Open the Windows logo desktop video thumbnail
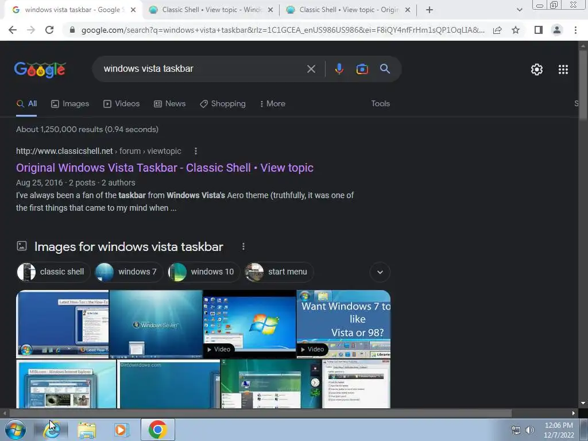The image size is (588, 441). pyautogui.click(x=249, y=324)
